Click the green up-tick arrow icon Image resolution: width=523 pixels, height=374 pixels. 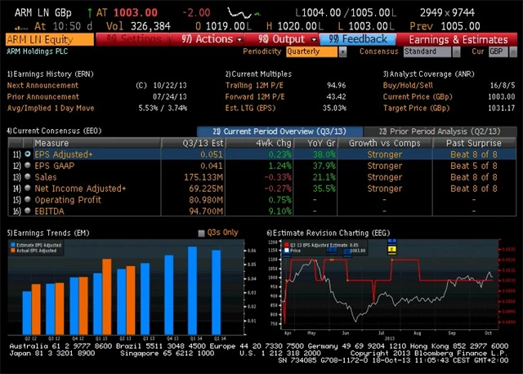point(90,13)
